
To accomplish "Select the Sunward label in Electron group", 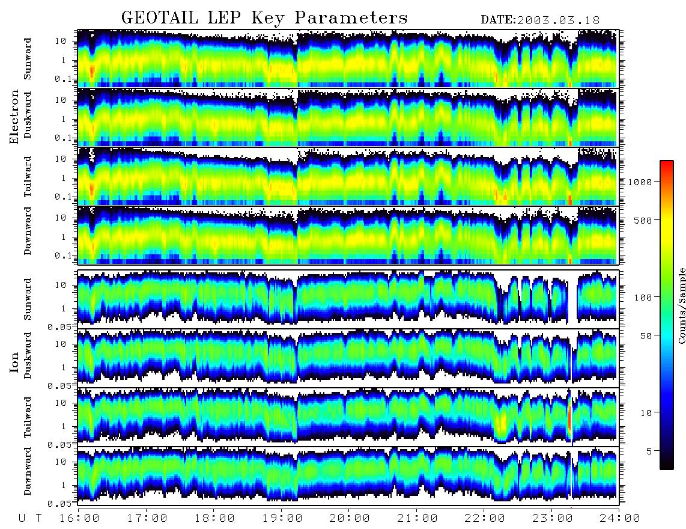I will click(x=28, y=58).
